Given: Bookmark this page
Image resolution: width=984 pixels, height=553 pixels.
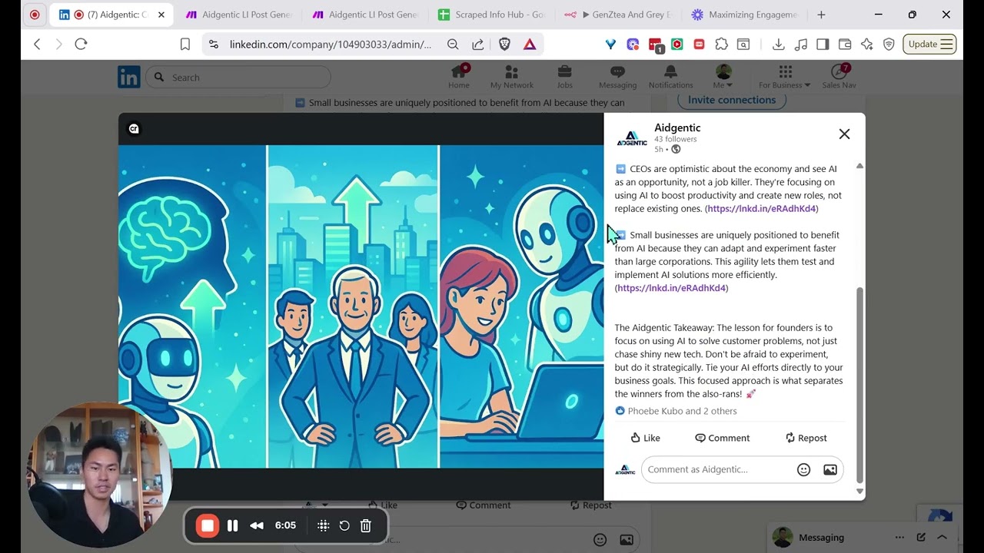Looking at the screenshot, I should point(185,45).
